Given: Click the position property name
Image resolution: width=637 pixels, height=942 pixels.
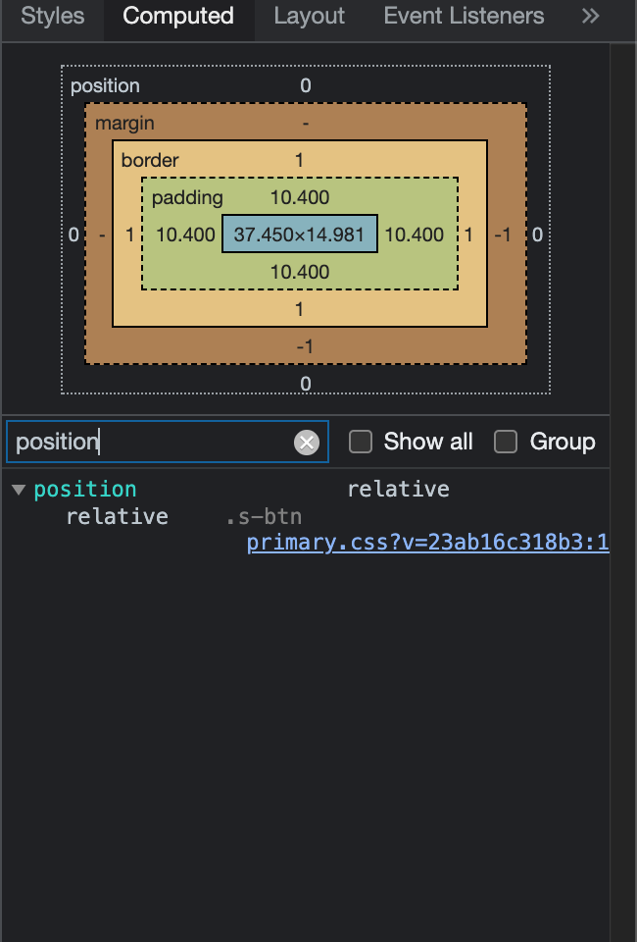Looking at the screenshot, I should (85, 490).
